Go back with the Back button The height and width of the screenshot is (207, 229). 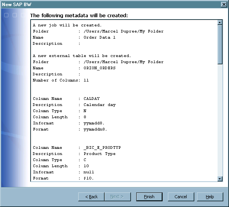[91, 197]
